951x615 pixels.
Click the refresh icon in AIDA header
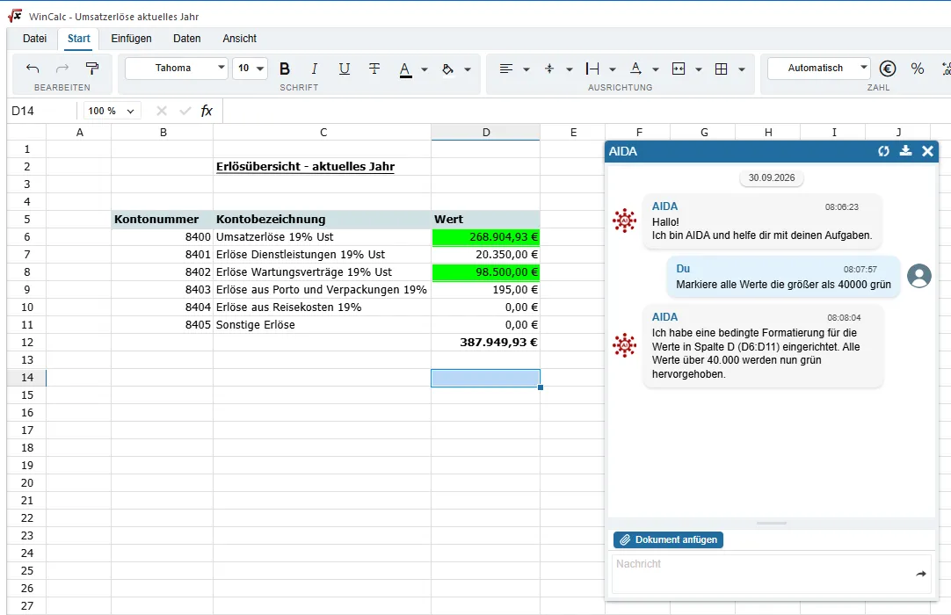pyautogui.click(x=883, y=151)
